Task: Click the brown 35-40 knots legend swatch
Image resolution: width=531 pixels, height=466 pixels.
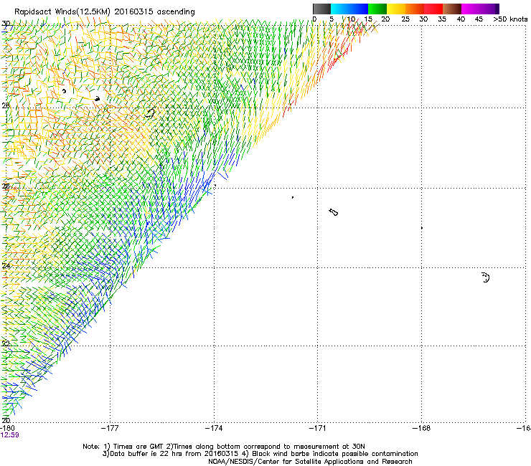Action: 452,9
